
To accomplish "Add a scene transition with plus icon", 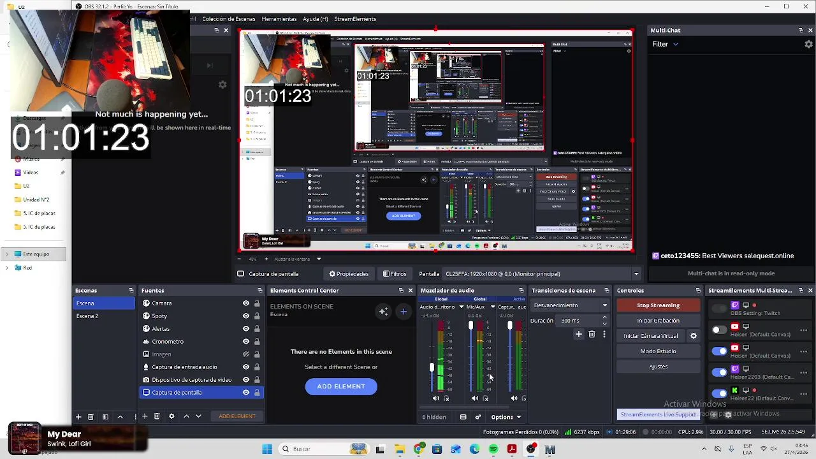I will pyautogui.click(x=579, y=334).
